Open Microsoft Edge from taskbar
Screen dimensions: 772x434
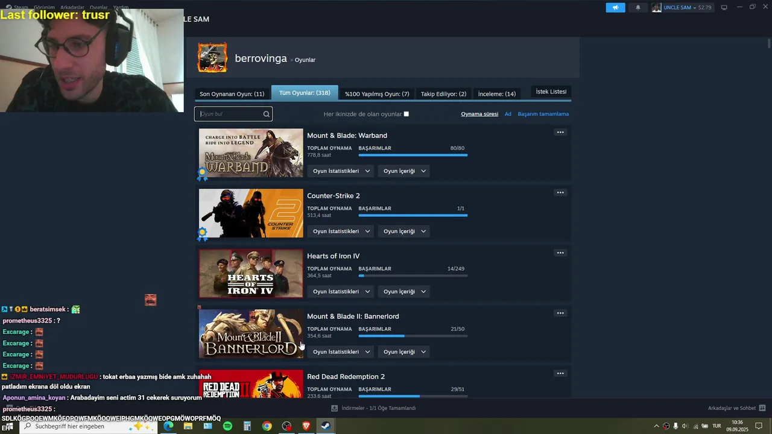coord(168,426)
